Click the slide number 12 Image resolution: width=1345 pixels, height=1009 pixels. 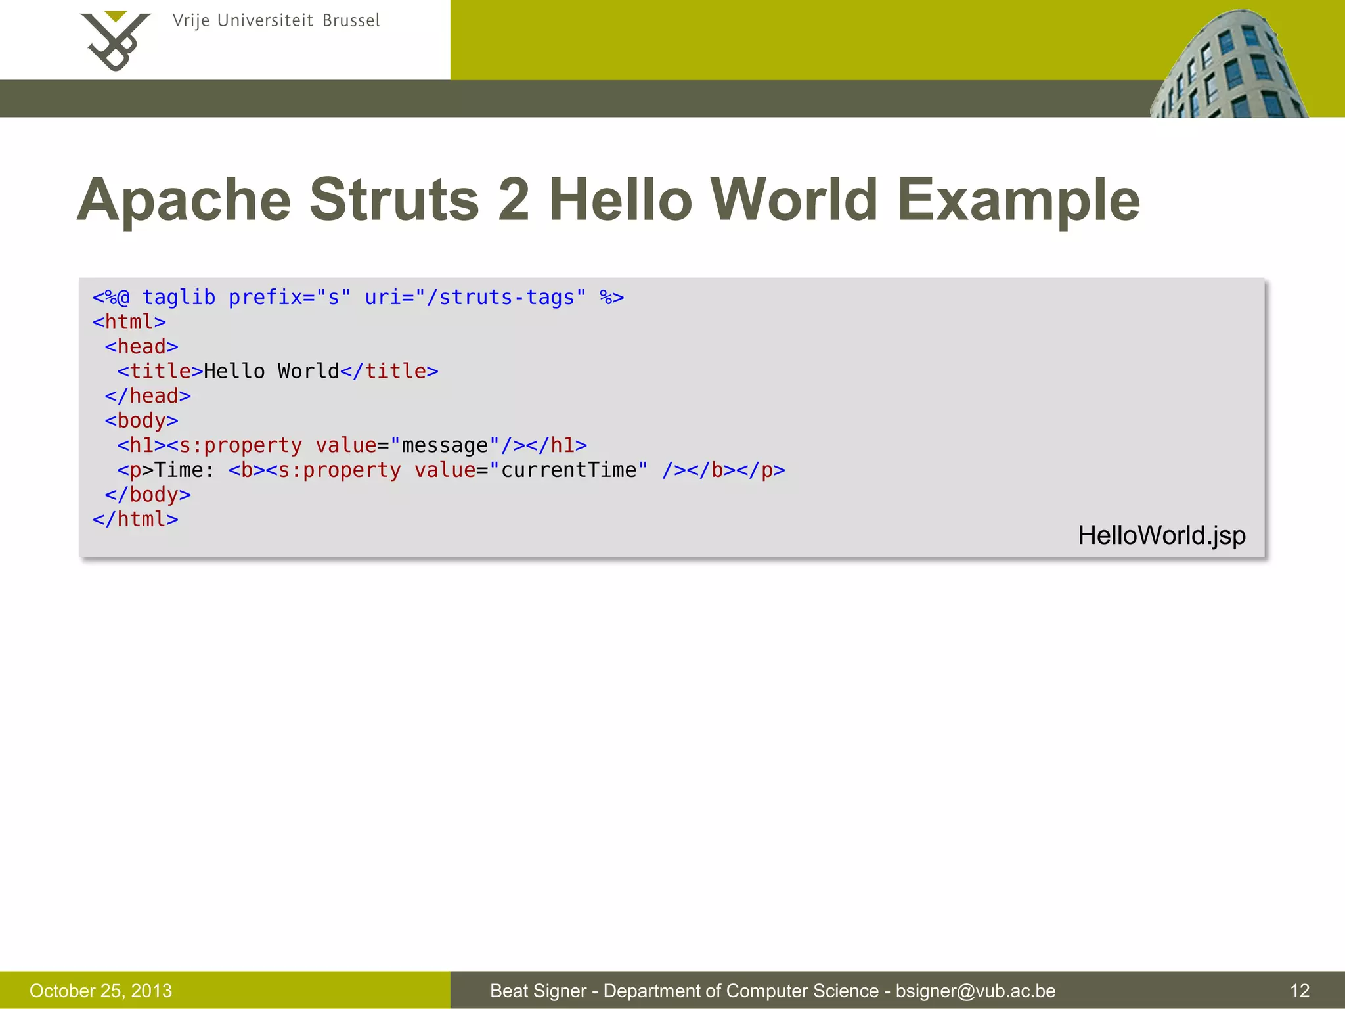click(x=1300, y=991)
